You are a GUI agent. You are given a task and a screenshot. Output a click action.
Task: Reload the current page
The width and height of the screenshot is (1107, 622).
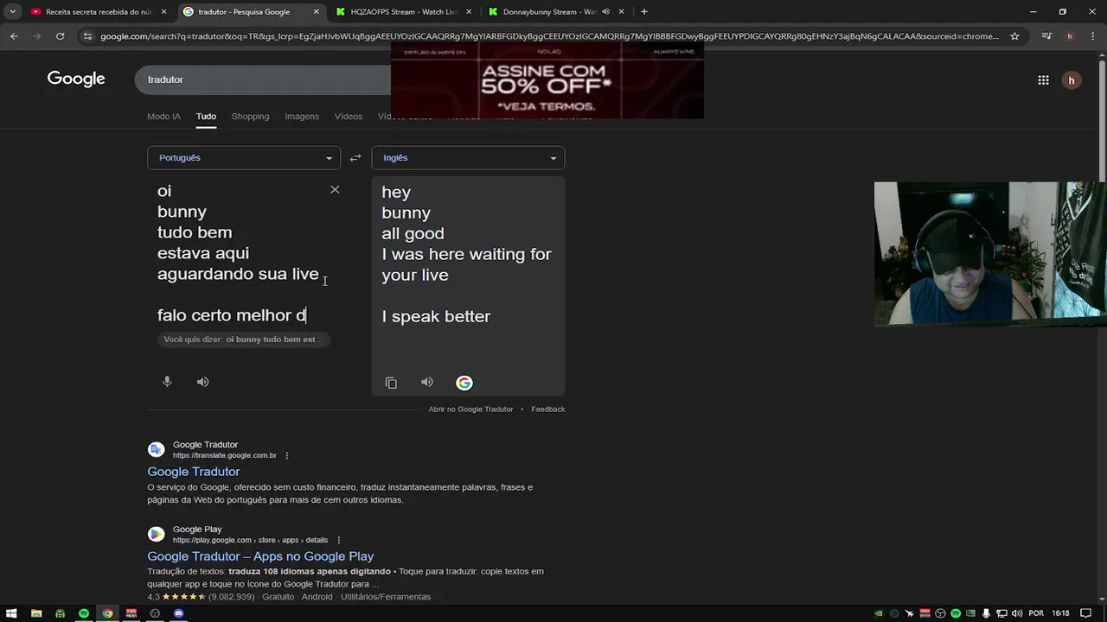[60, 36]
